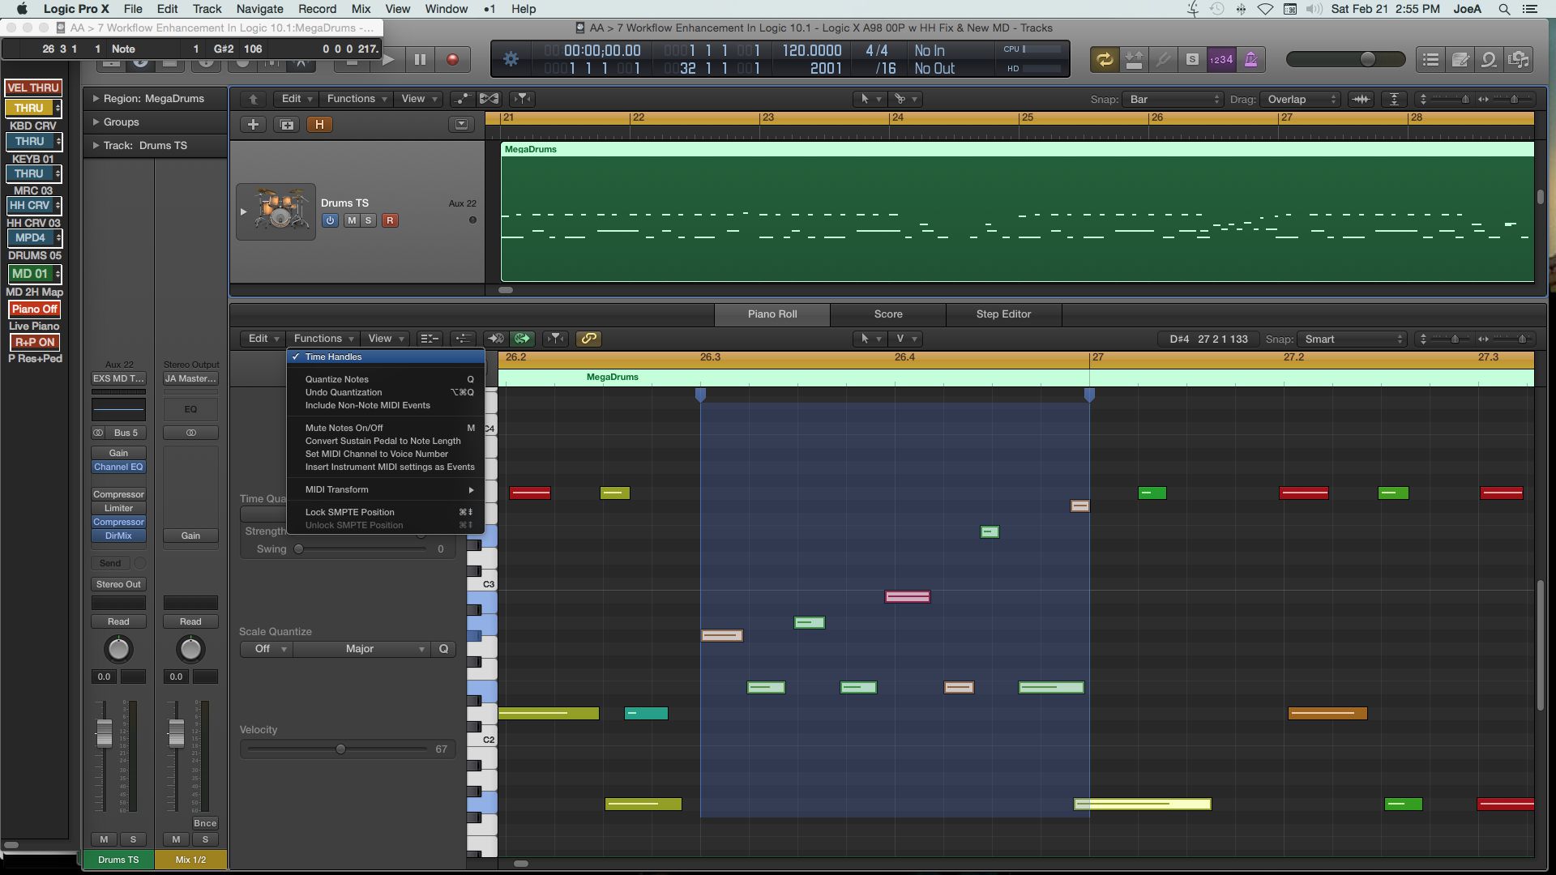Click the Pause button in the transport
1556x875 pixels.
[420, 59]
